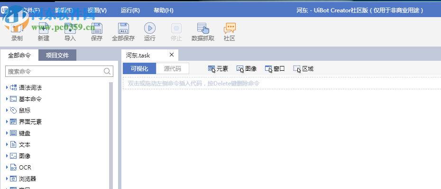Click the 语法词法 category icon
The height and width of the screenshot is (189, 441).
click(x=13, y=87)
